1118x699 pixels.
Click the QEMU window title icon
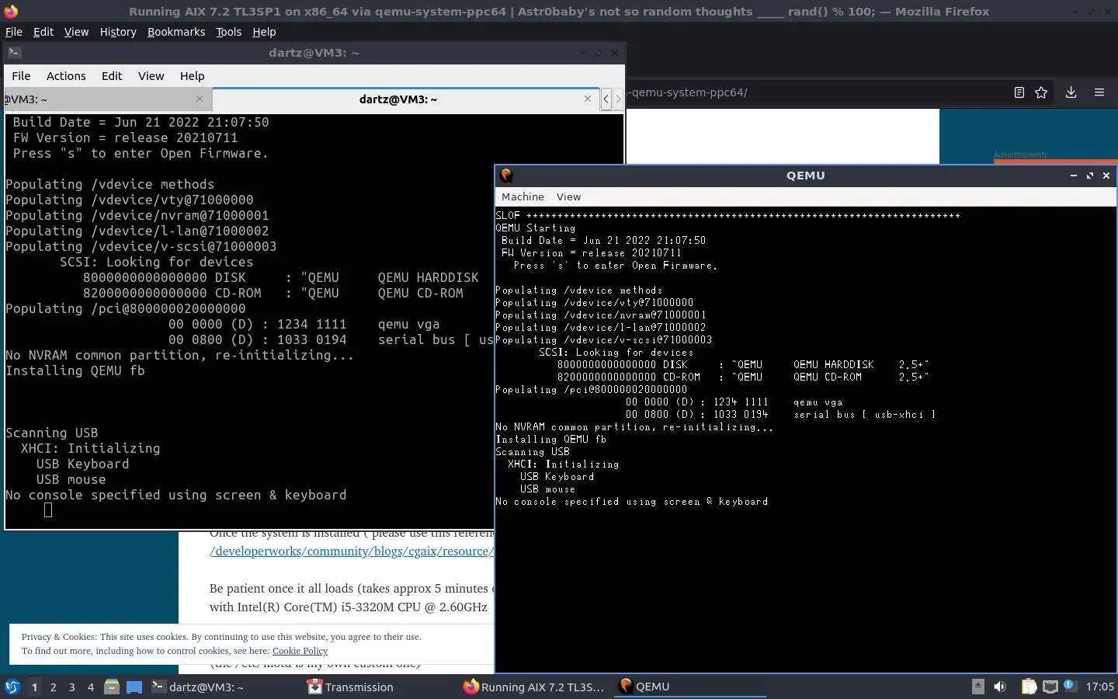(506, 176)
